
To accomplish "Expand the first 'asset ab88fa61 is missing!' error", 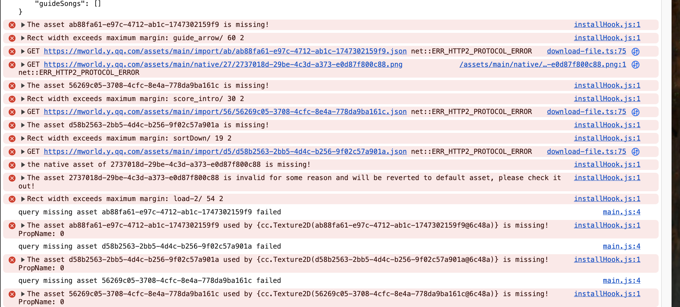I will 23,25.
